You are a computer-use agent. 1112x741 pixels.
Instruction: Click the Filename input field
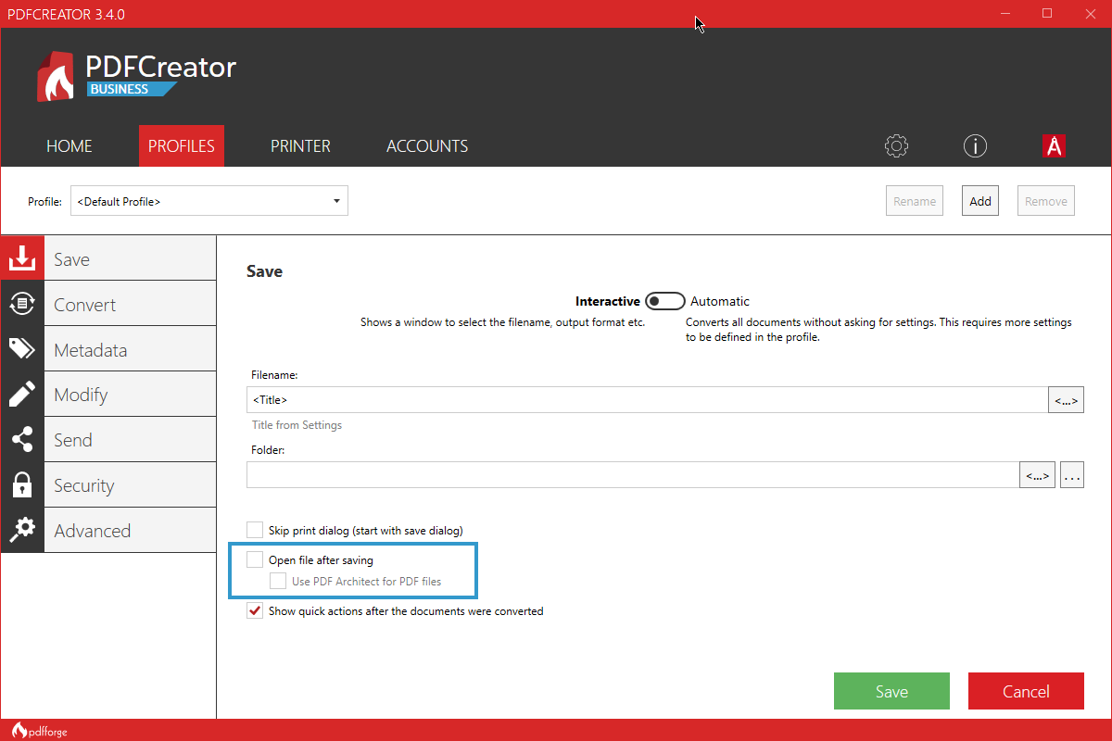tap(647, 399)
